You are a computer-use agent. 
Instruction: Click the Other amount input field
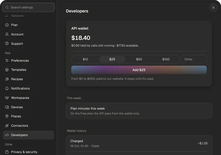point(194,59)
